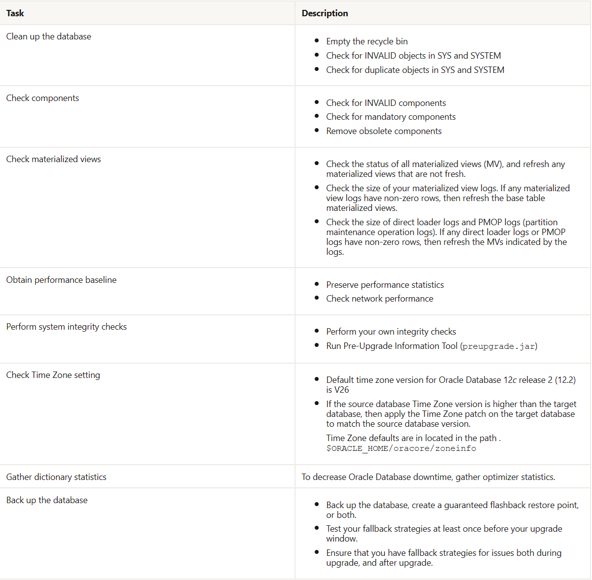
Task: Click the Task column header
Action: pos(15,13)
